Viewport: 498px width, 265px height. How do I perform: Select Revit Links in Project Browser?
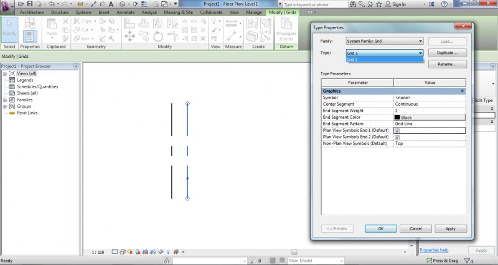(x=27, y=113)
